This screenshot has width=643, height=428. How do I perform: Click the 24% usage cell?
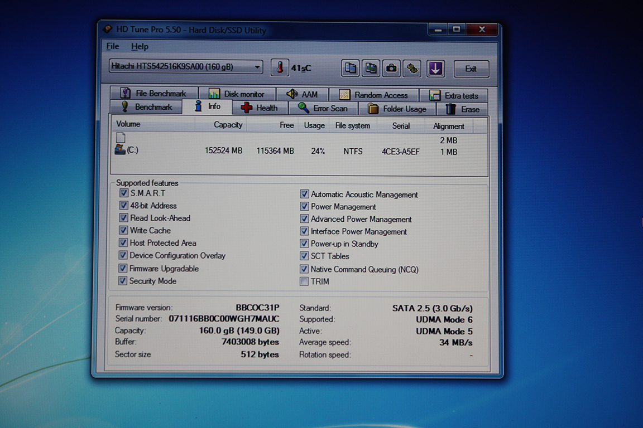(318, 151)
